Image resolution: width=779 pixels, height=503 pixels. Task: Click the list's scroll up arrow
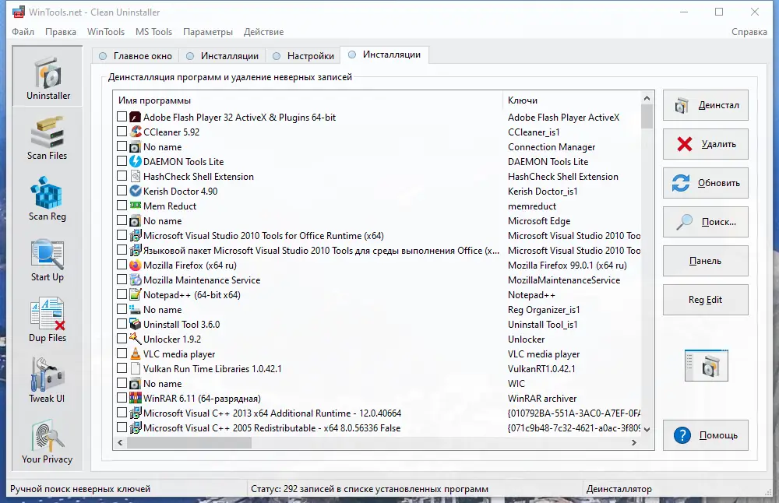pyautogui.click(x=647, y=98)
